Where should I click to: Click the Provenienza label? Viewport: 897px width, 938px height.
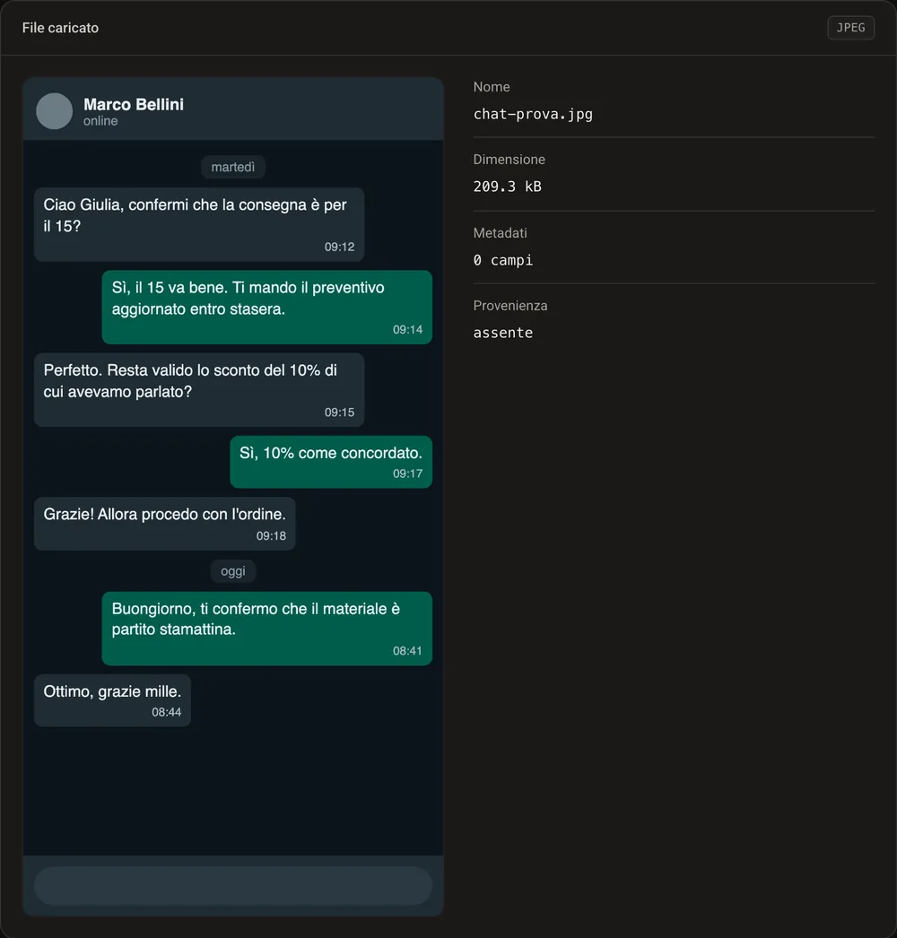click(510, 306)
